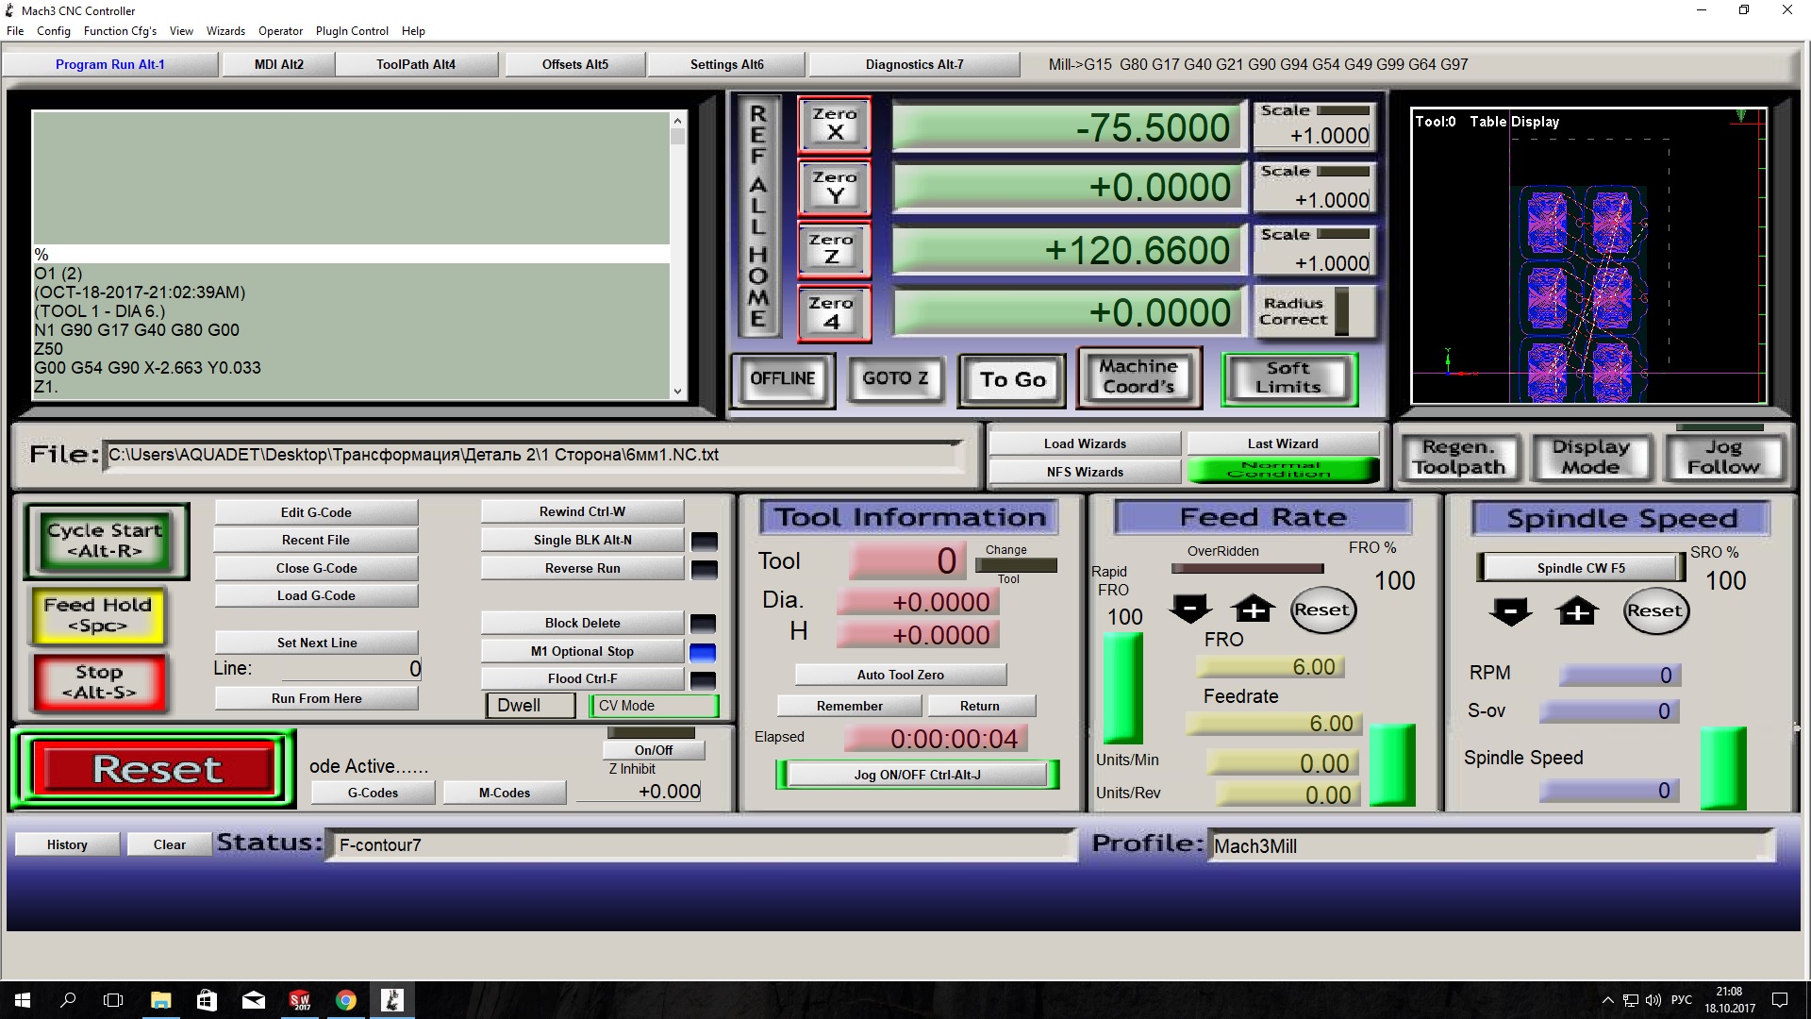
Task: Click the round feed rate Reset button
Action: coord(1321,610)
